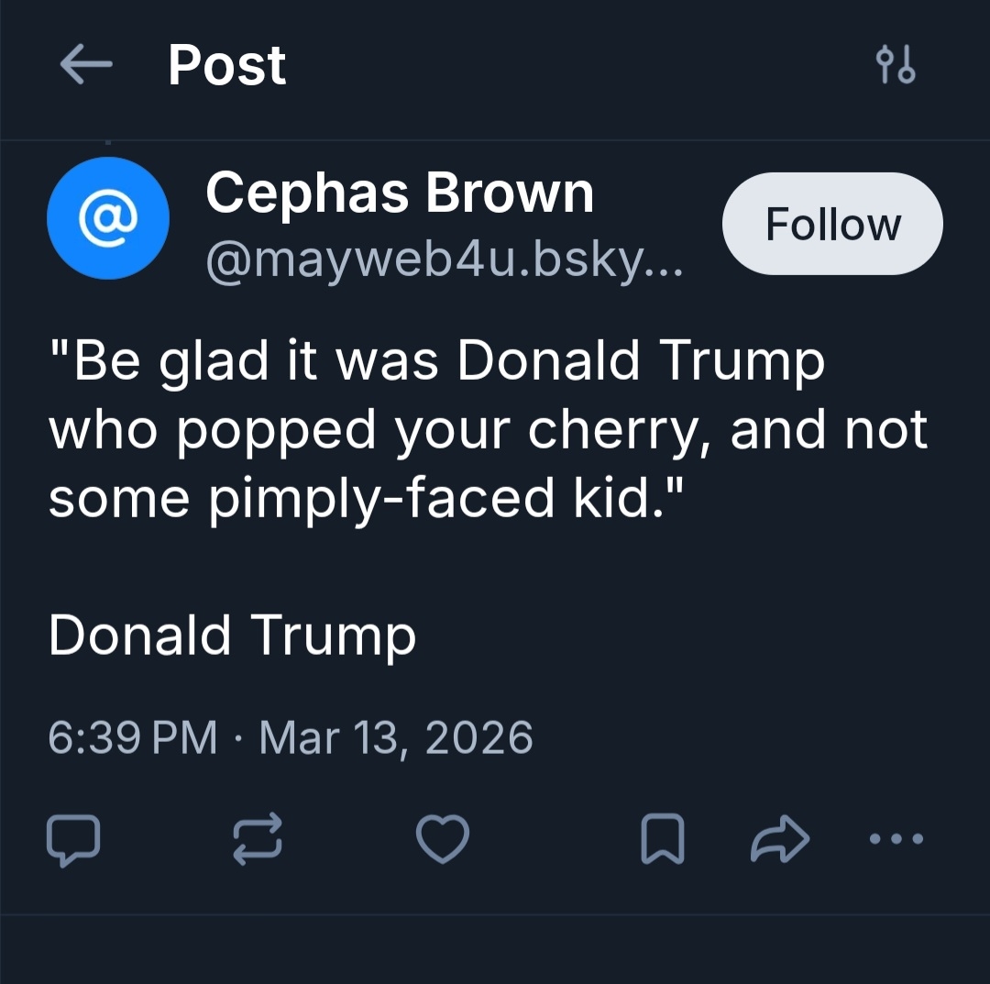
Task: Click the Mar 13, 2026 date
Action: 396,737
